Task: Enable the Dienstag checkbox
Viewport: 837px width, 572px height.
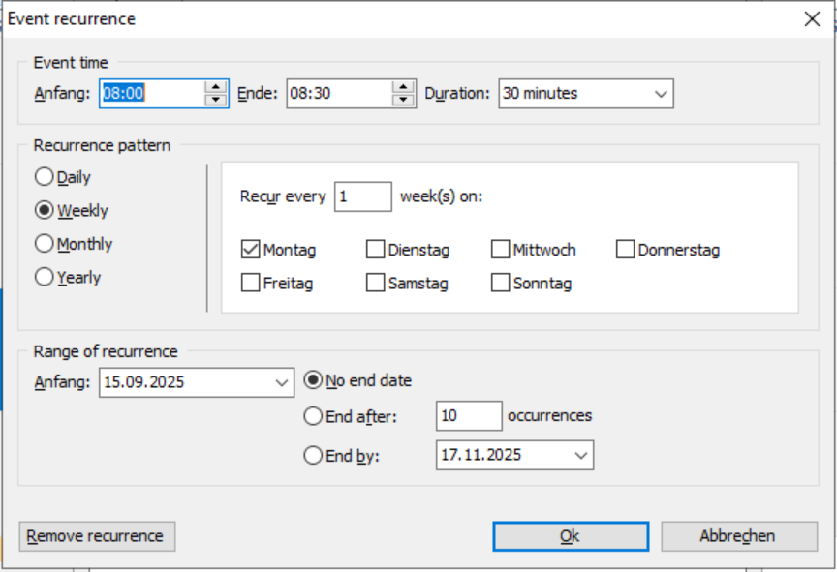Action: coord(375,250)
